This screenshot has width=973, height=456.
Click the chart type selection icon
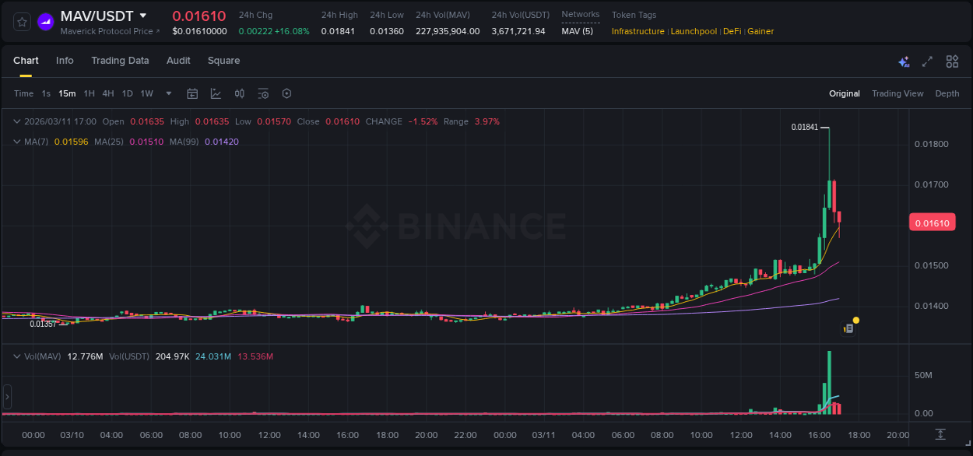click(215, 93)
